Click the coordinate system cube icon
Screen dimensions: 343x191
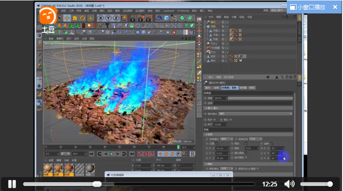124,18
